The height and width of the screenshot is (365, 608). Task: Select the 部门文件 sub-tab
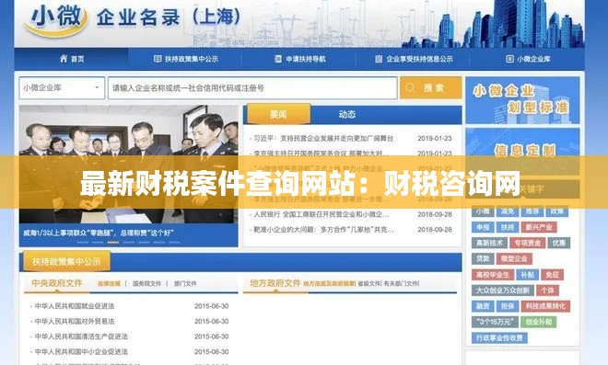pyautogui.click(x=185, y=284)
